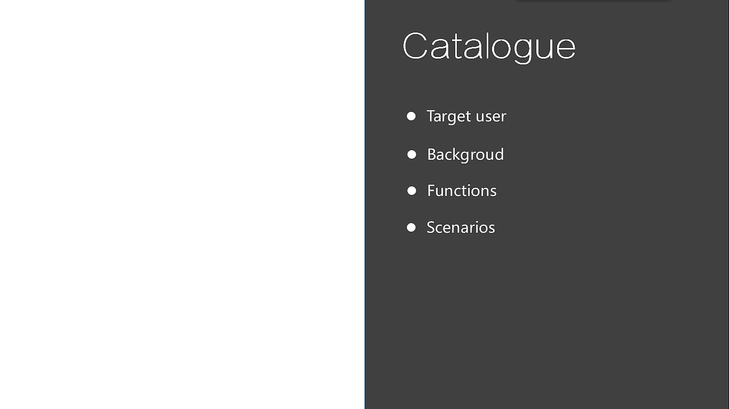Click the bullet dot beside Target user

pos(411,116)
